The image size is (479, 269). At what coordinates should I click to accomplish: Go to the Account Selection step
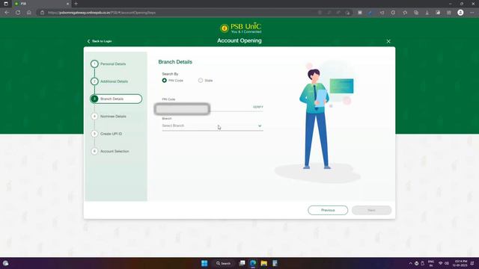tap(115, 151)
